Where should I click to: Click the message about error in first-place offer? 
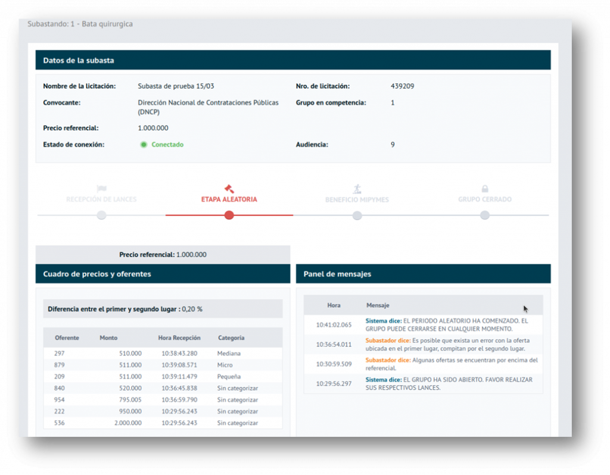click(x=447, y=345)
